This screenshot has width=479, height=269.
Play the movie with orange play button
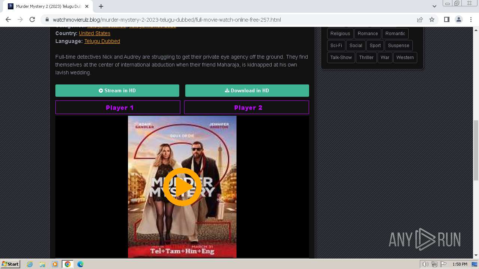coord(182,187)
